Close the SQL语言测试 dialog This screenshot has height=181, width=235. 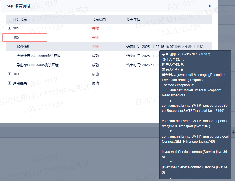[x=210, y=6]
